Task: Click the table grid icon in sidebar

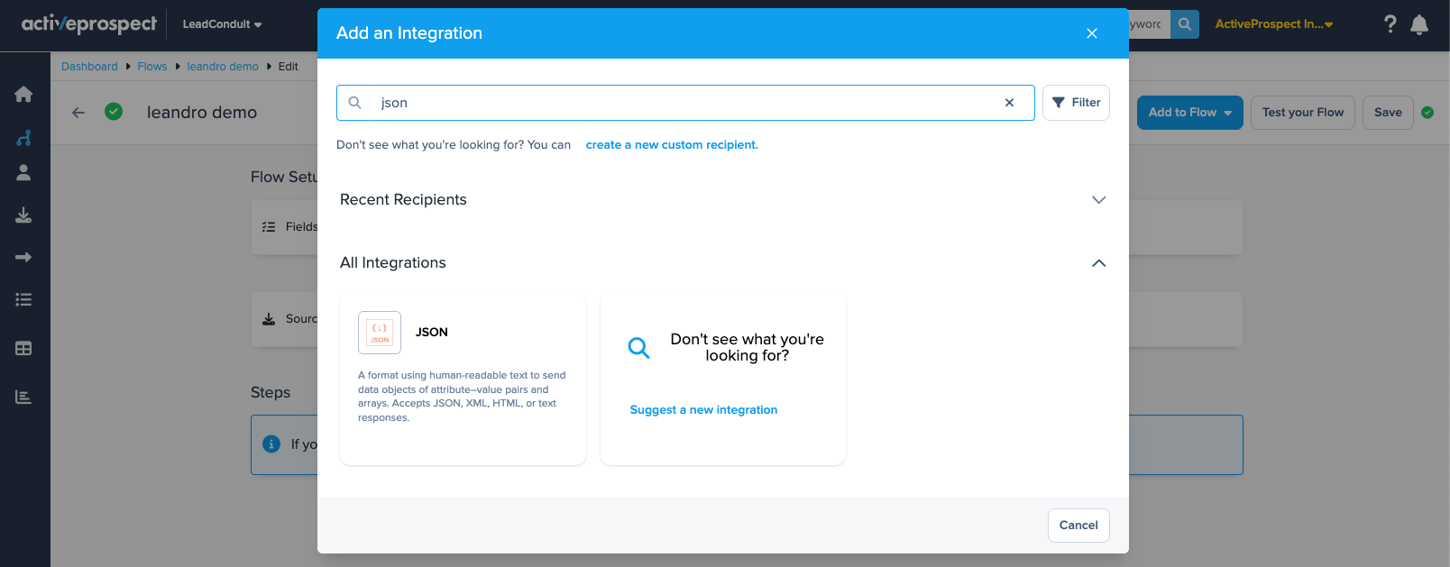Action: [24, 348]
